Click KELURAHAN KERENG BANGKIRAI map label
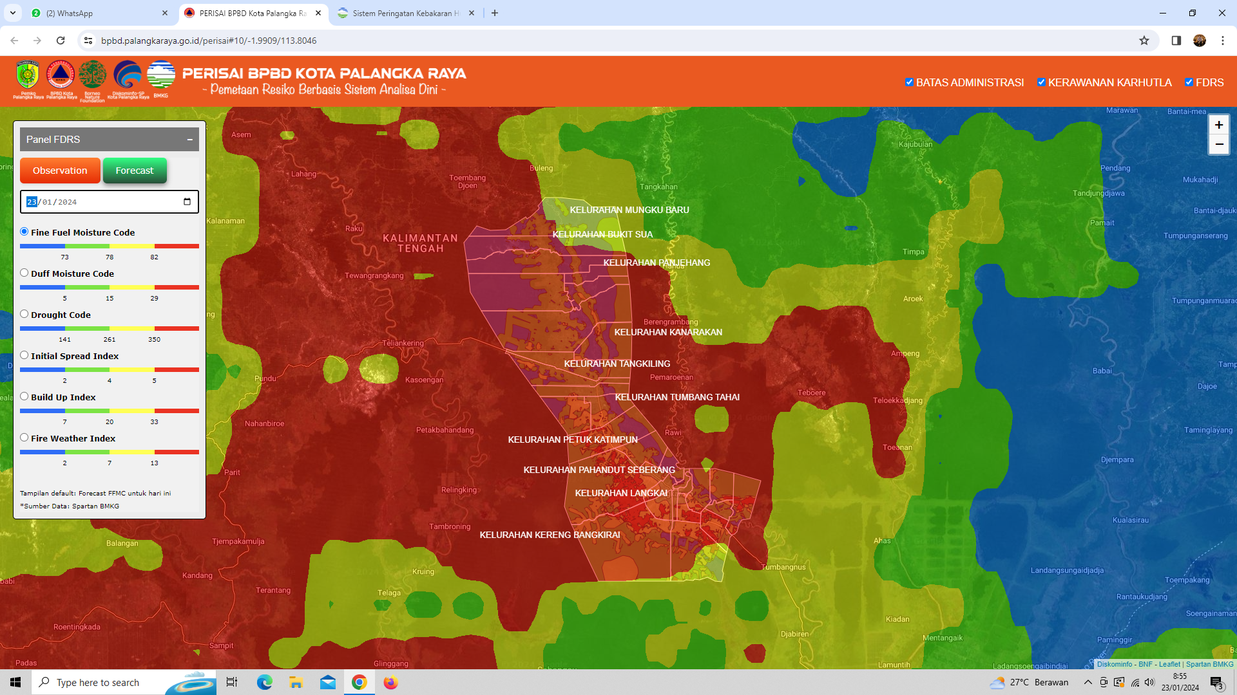This screenshot has height=695, width=1237. click(550, 535)
